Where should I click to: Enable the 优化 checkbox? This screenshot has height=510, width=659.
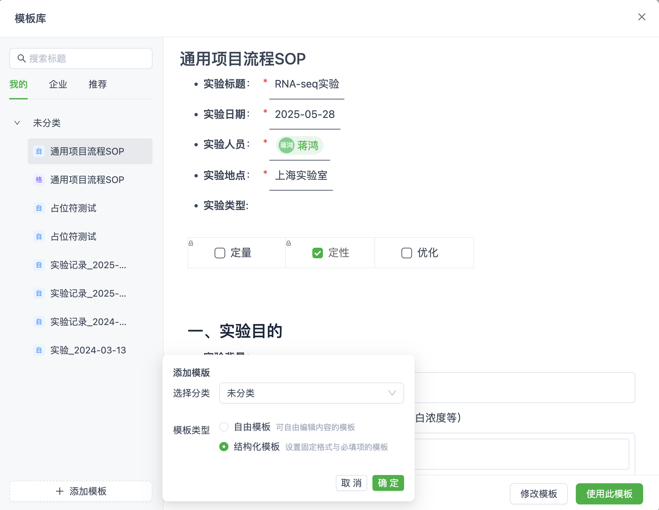[406, 253]
